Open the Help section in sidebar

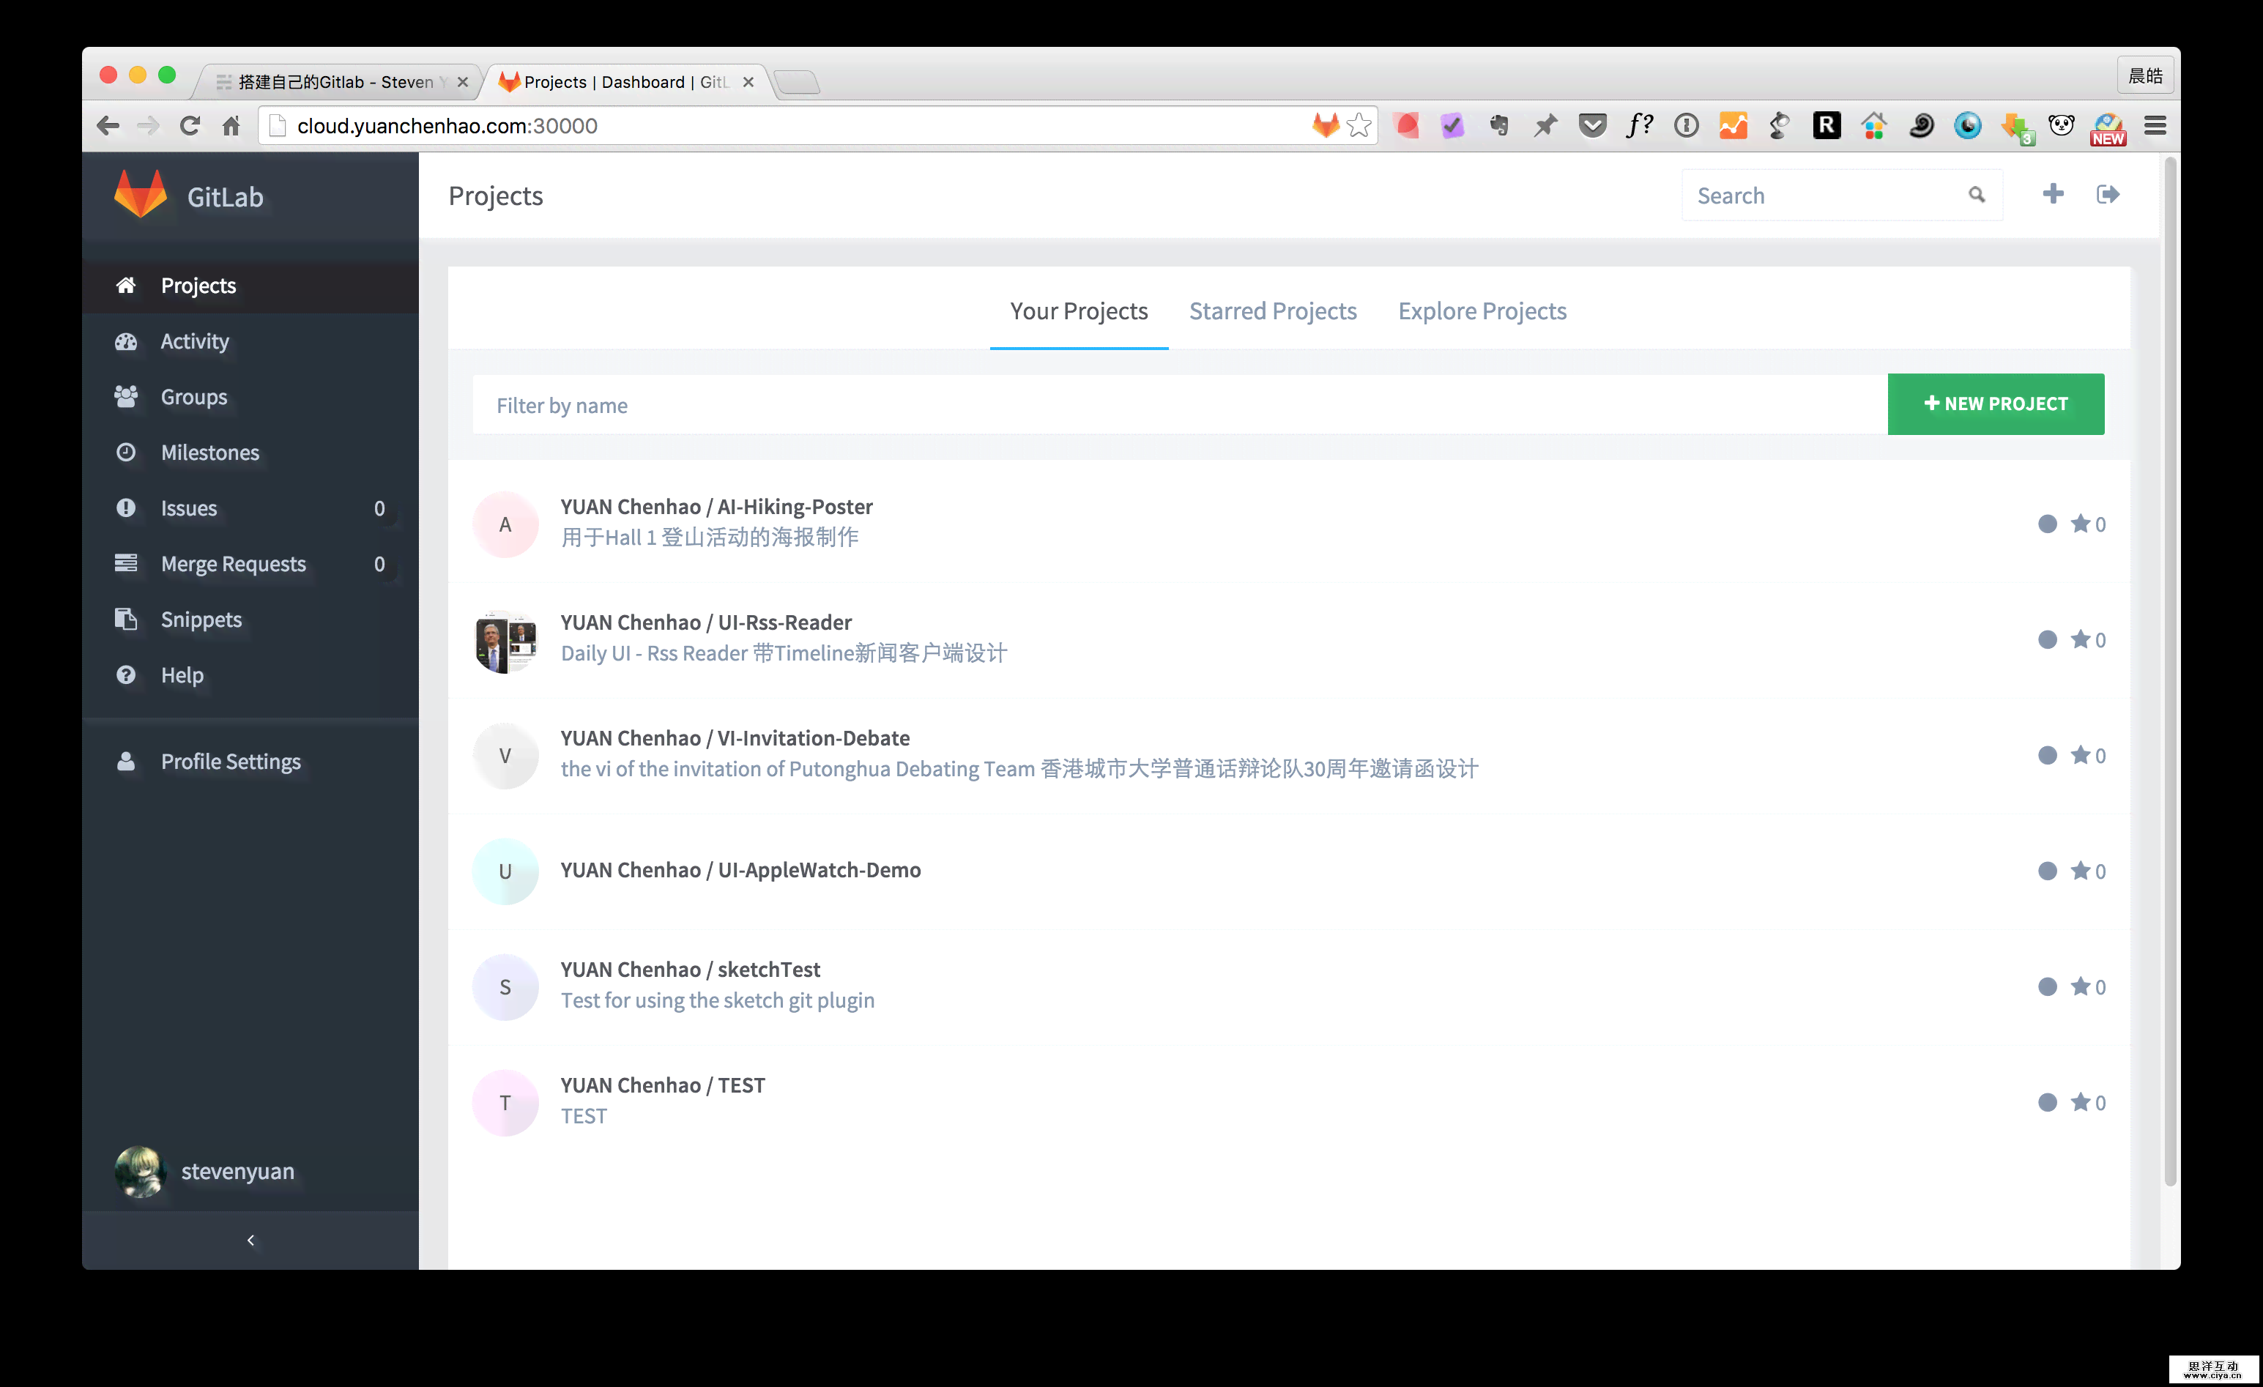pos(179,674)
